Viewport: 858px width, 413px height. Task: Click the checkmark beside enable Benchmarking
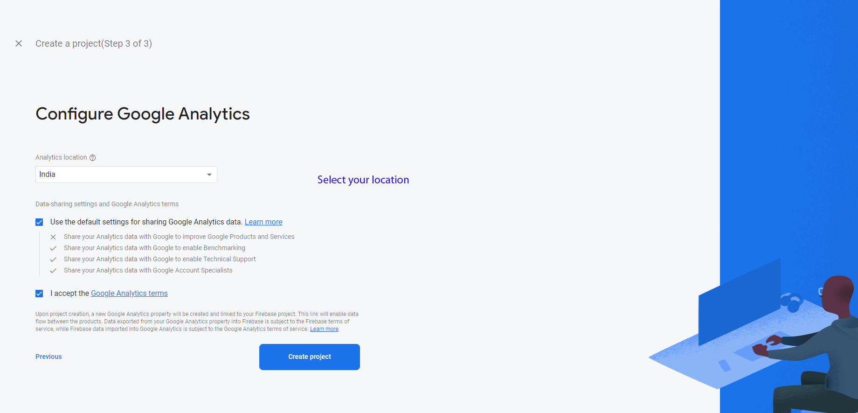[x=53, y=248]
